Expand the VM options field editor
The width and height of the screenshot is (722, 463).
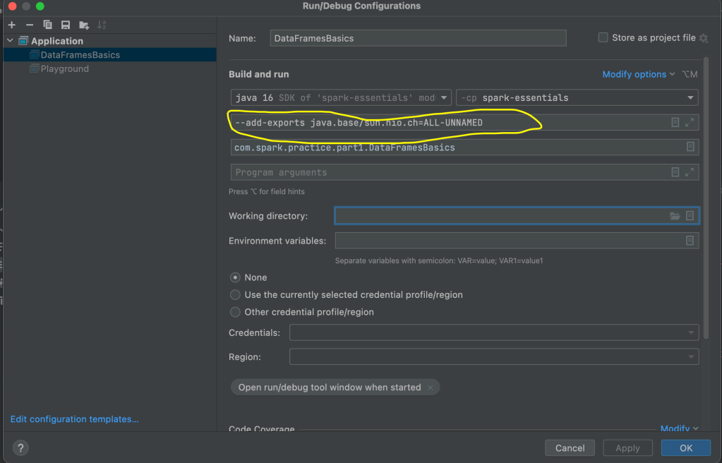point(690,123)
